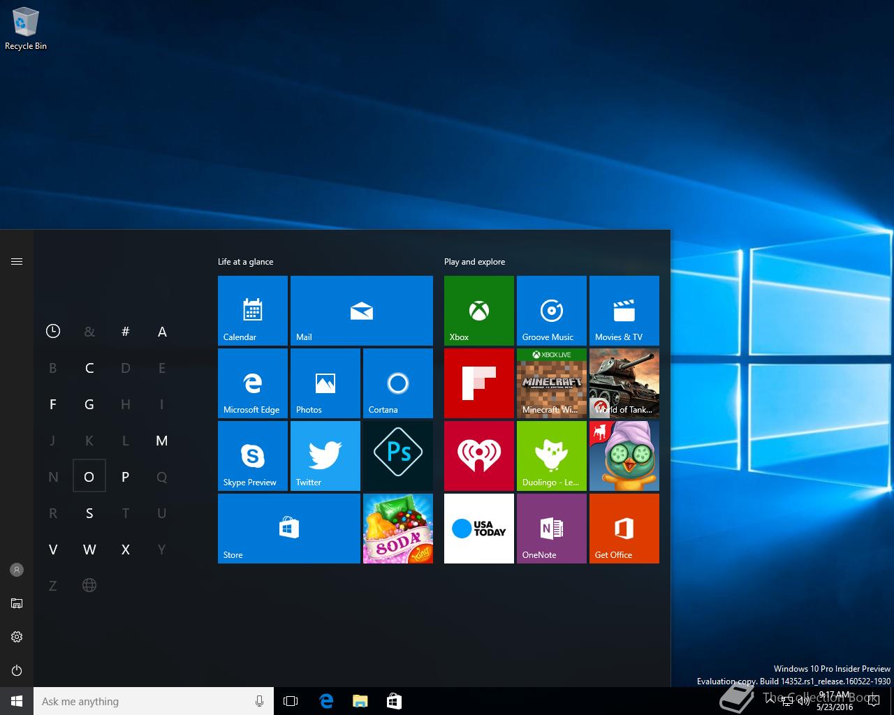The image size is (894, 715).
Task: Open the Groove Music tile
Action: pos(552,311)
